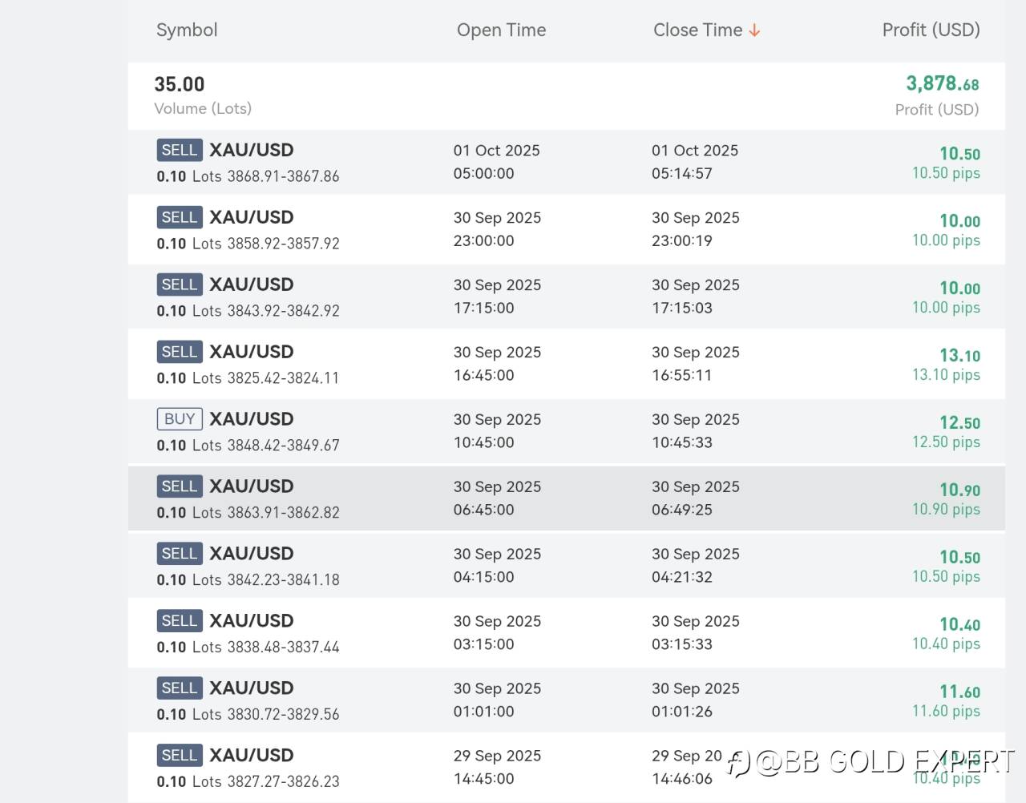Select the total profit 3,878.68 summary value
Viewport: 1026px width, 803px height.
click(942, 84)
